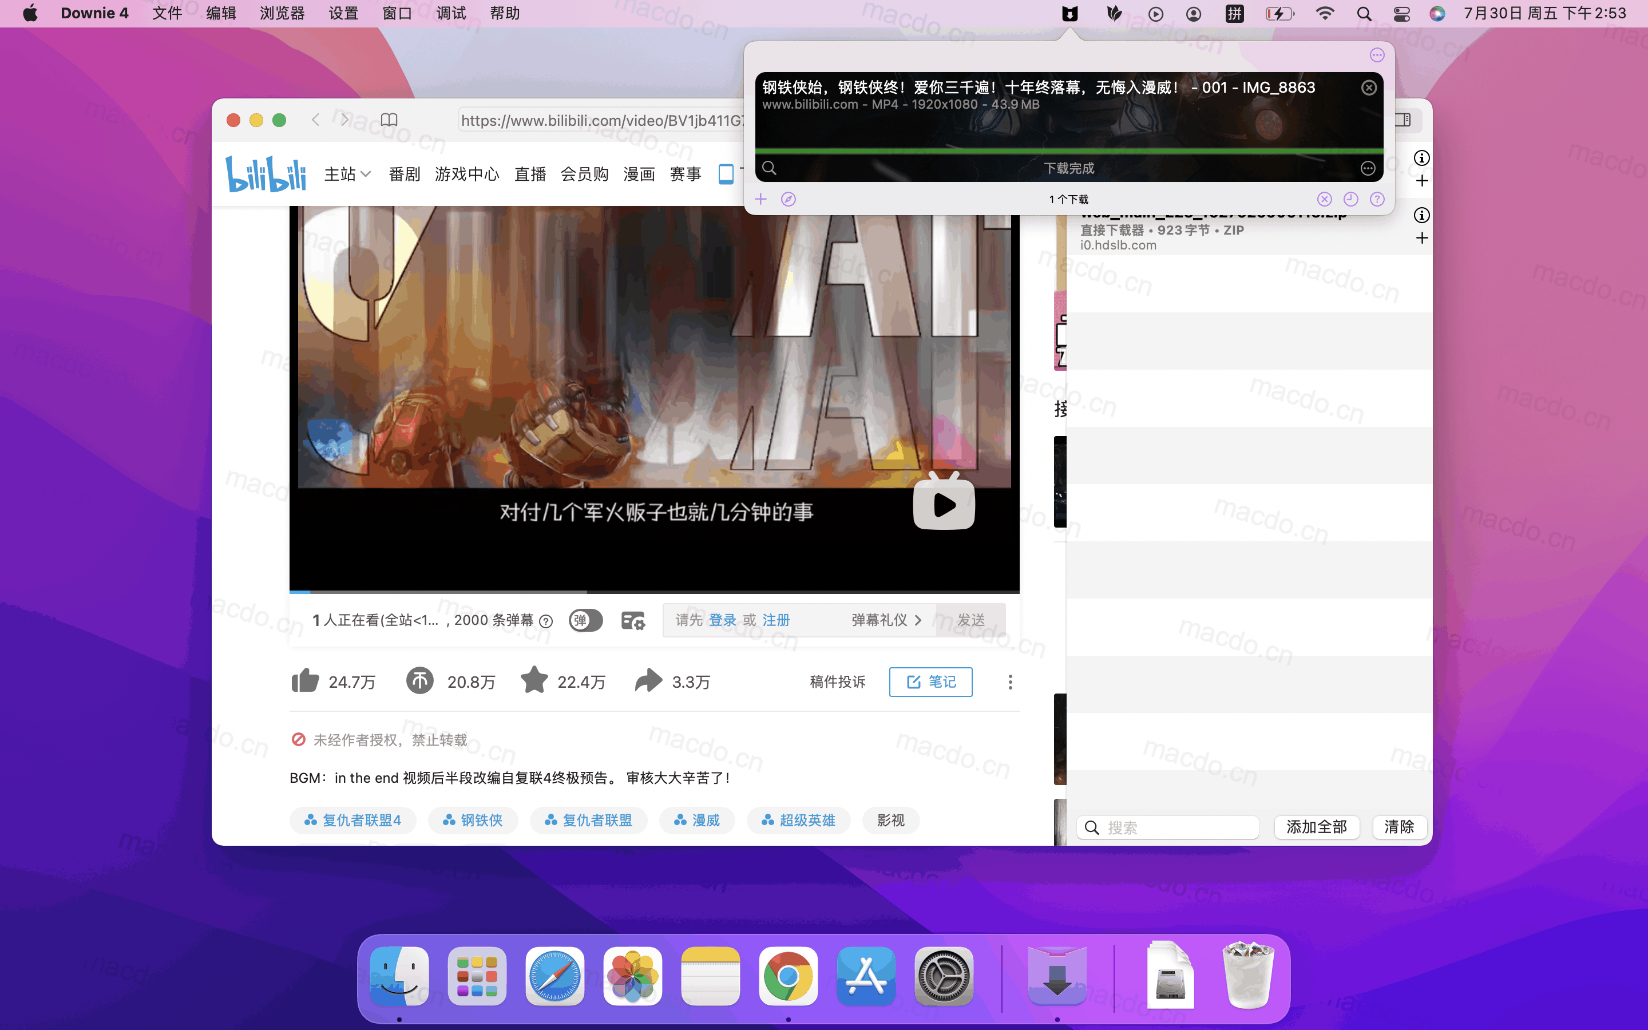This screenshot has height=1030, width=1648.
Task: Open the 调试 menu
Action: (x=451, y=14)
